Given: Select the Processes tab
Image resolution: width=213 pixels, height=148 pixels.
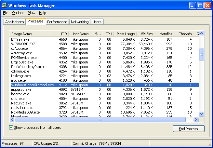Looking at the screenshot, I should click(35, 21).
